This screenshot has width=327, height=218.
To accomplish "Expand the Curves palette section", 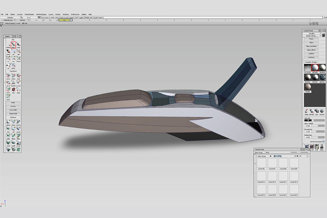I will (13, 106).
